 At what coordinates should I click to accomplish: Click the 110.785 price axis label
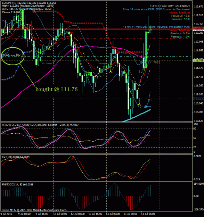(x=199, y=112)
